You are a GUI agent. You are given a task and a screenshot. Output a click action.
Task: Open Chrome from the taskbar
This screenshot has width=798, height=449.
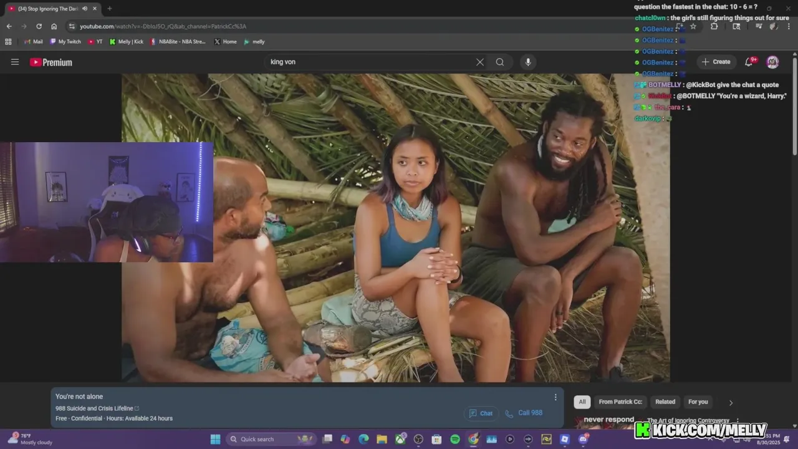473,439
